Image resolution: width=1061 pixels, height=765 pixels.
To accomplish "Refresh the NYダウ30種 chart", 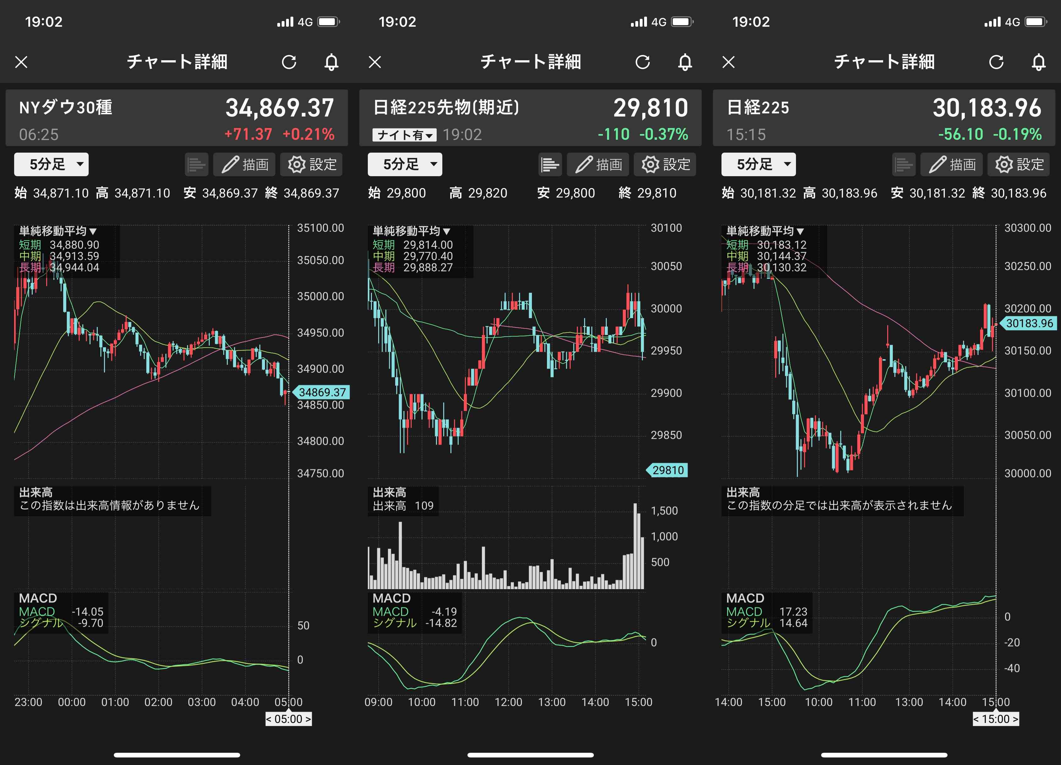I will coord(289,62).
